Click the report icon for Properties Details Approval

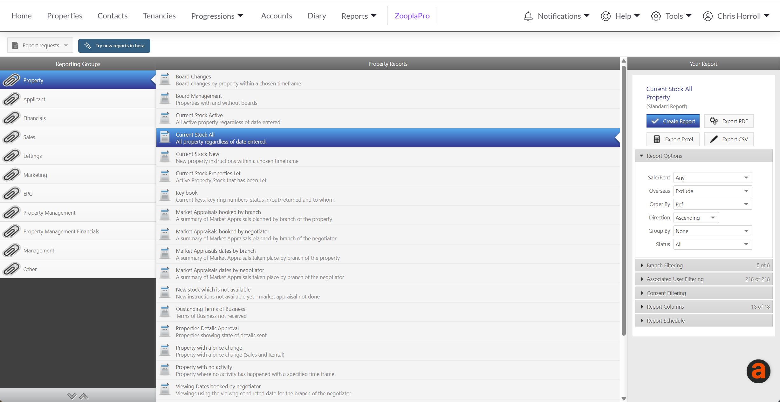coord(165,331)
